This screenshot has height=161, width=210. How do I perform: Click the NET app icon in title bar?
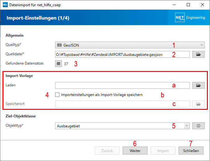[5, 5]
